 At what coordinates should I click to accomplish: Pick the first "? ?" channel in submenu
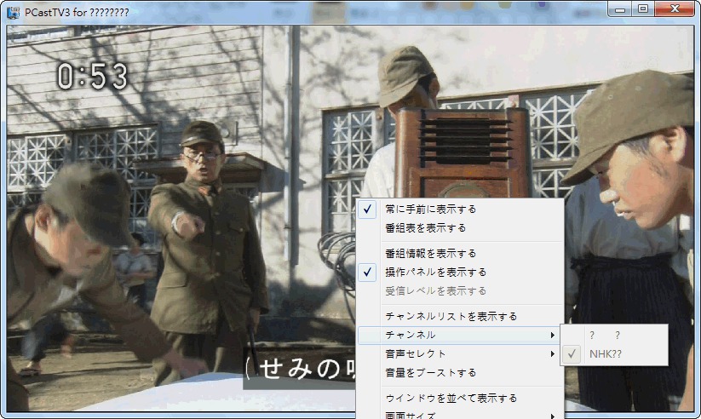click(605, 336)
